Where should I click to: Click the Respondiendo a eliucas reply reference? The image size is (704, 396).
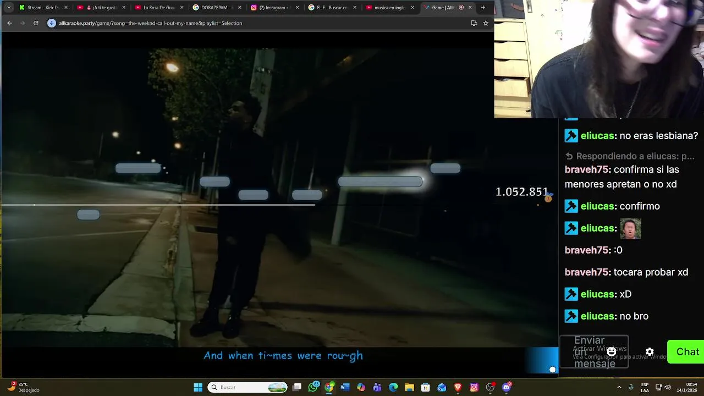pyautogui.click(x=630, y=156)
